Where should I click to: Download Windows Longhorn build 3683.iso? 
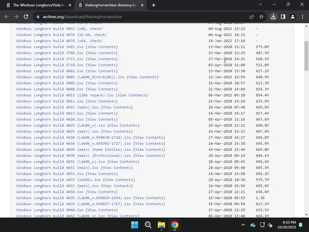point(50,47)
